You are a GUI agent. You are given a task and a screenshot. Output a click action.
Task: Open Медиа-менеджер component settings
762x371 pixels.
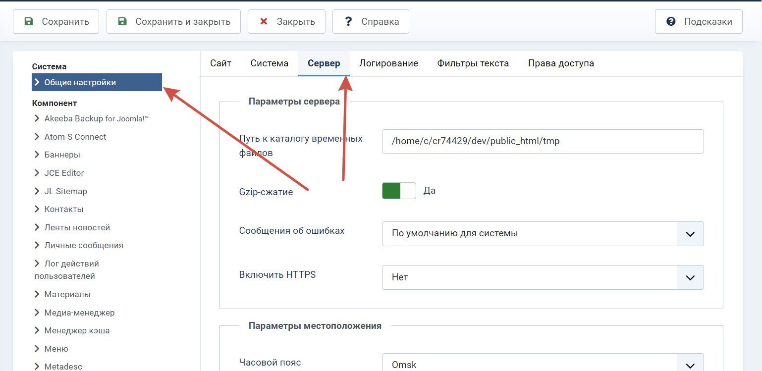[x=80, y=313]
